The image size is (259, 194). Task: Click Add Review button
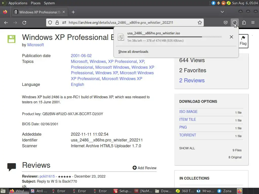(x=144, y=168)
